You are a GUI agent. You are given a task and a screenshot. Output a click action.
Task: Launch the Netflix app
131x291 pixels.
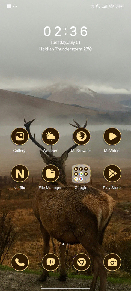tap(20, 173)
